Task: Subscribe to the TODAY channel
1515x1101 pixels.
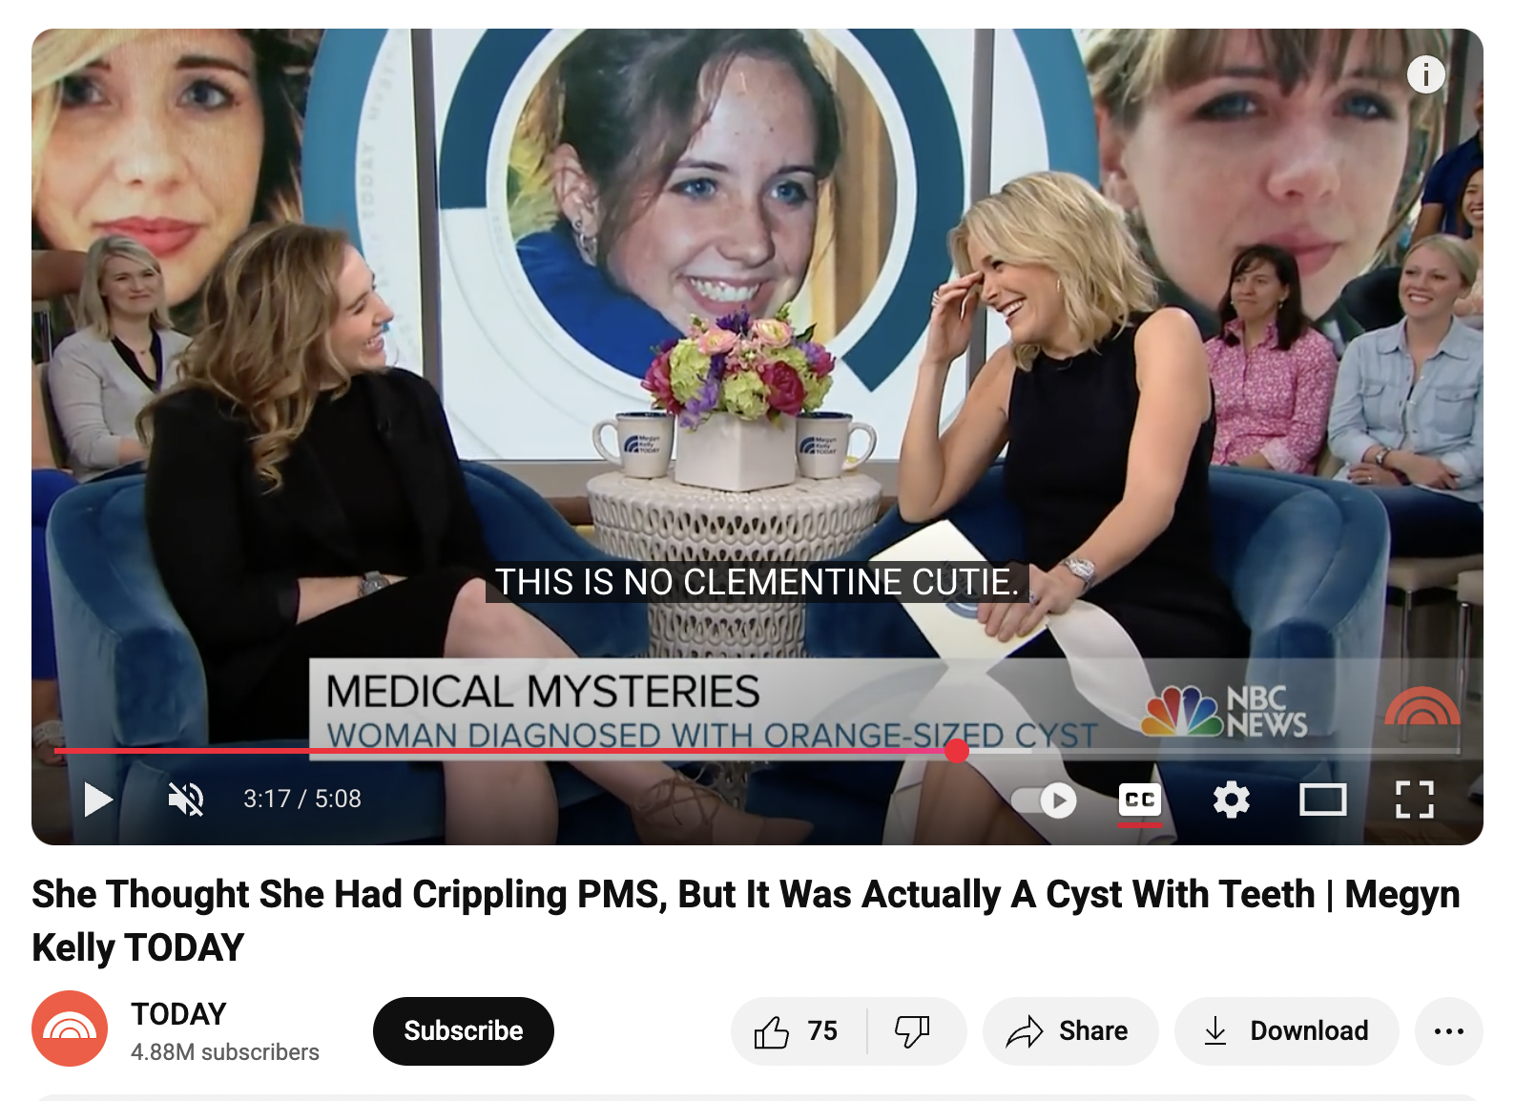Action: [464, 1030]
